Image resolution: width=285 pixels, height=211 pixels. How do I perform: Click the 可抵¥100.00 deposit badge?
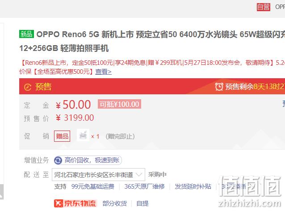[x=119, y=104]
